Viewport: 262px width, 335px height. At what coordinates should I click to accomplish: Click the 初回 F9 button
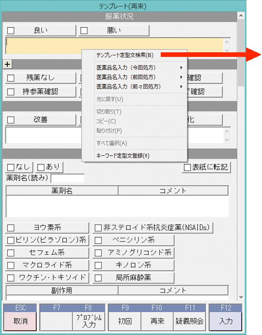coord(125,321)
